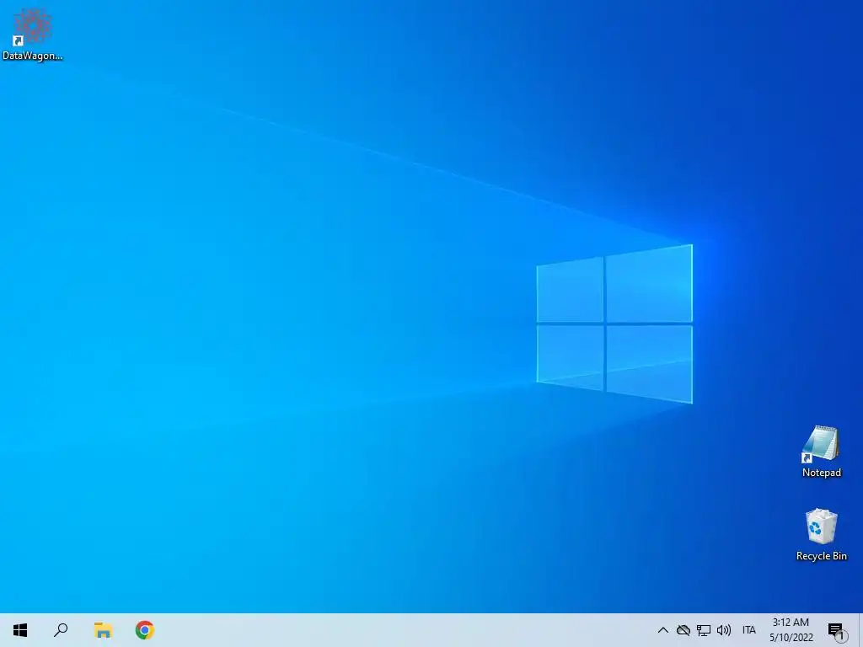Select the Notepad desktop shortcut
The width and height of the screenshot is (863, 647).
(x=821, y=452)
